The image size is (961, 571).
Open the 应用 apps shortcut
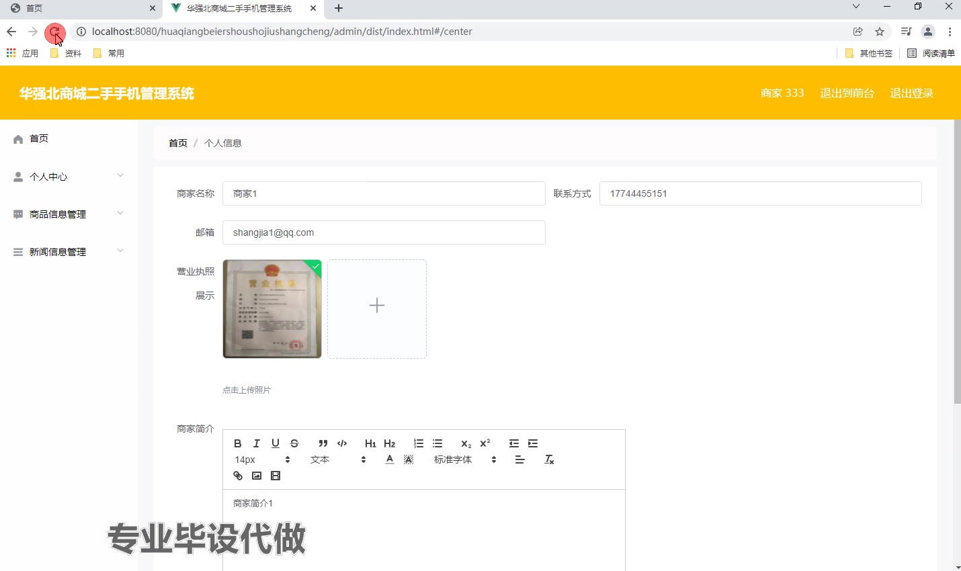pos(22,53)
